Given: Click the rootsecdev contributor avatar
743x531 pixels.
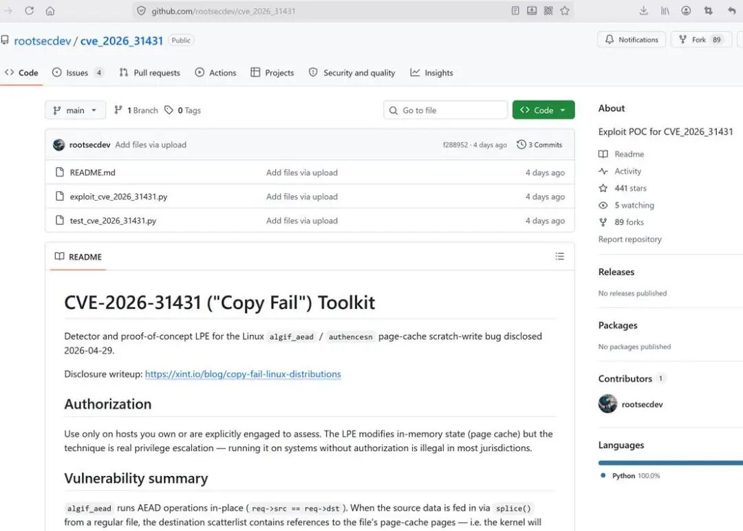Looking at the screenshot, I should tap(607, 404).
